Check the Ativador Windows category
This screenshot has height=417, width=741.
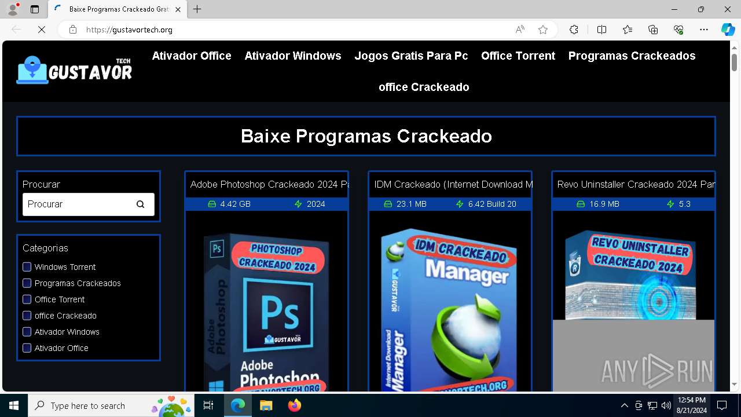(27, 332)
